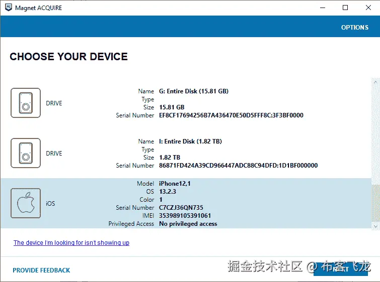
Task: Select the iOS Apple device icon
Action: click(x=26, y=203)
